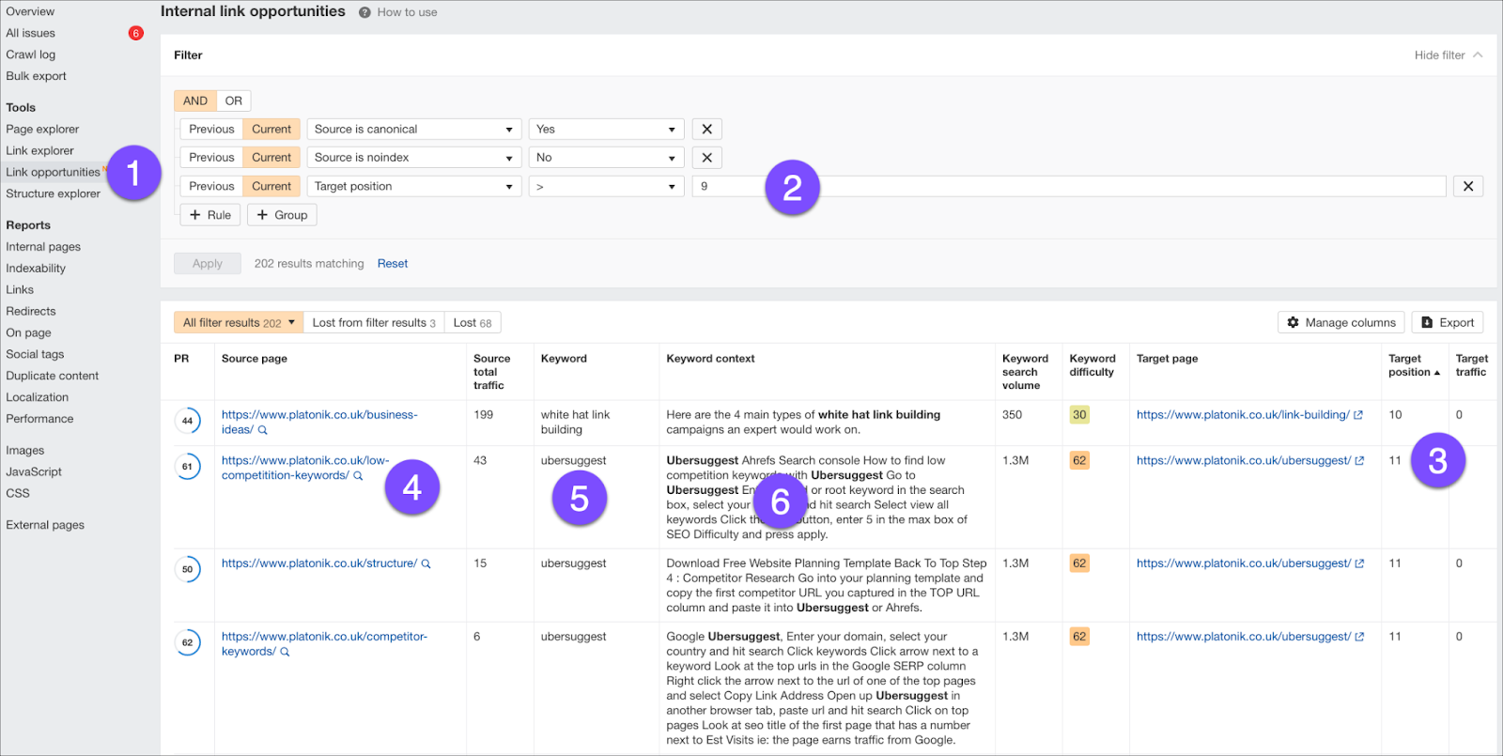This screenshot has width=1503, height=756.
Task: Select Previous for Source is canonical rule
Action: click(211, 130)
